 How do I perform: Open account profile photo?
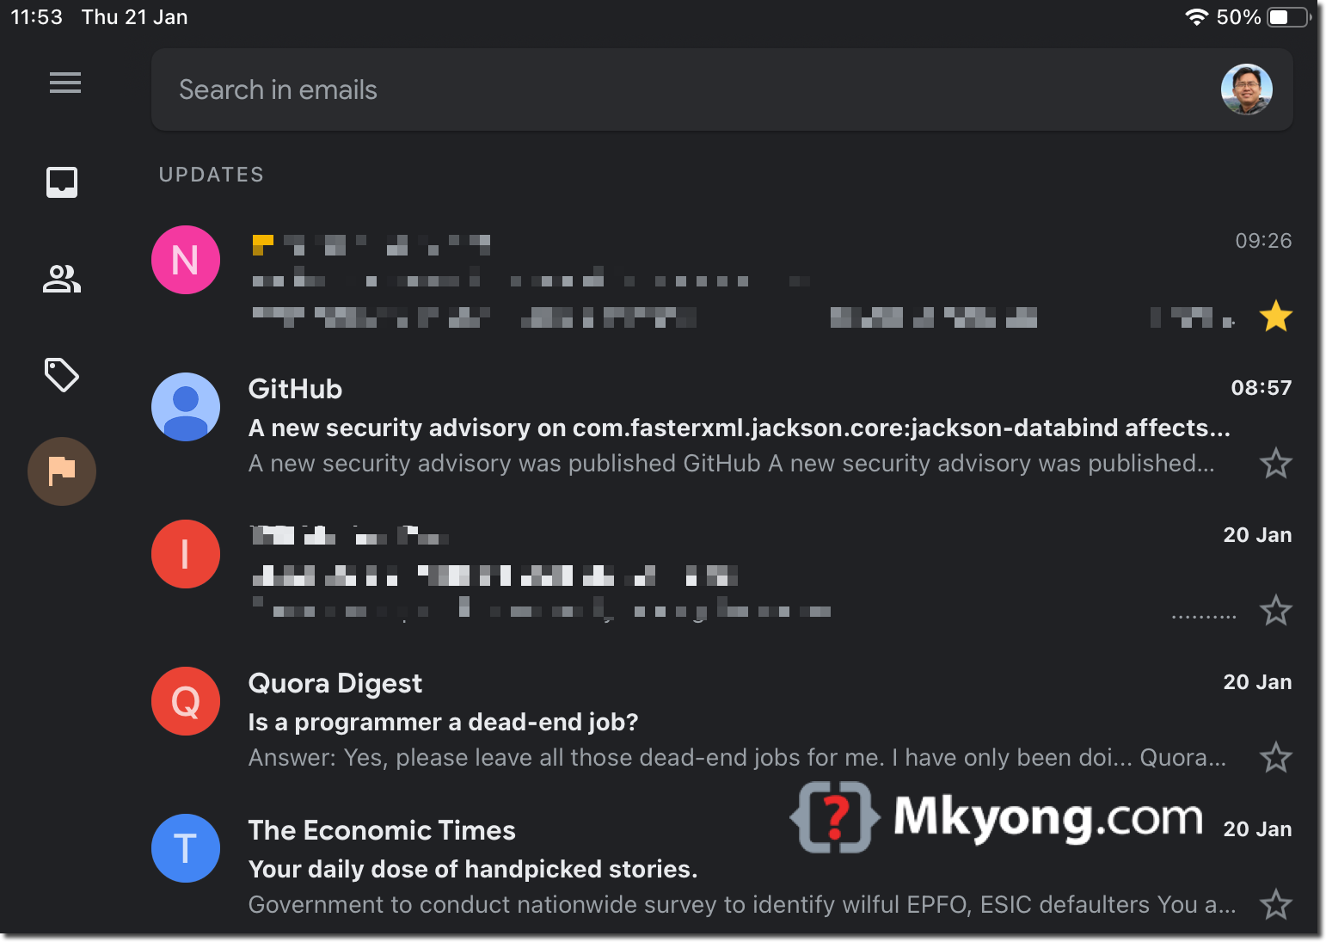(1247, 89)
